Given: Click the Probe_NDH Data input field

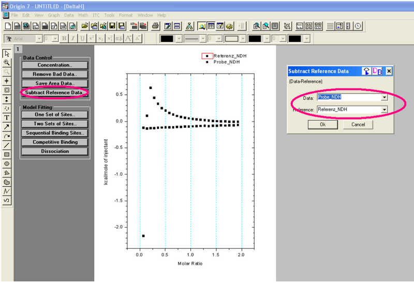Looking at the screenshot, I should (x=349, y=97).
